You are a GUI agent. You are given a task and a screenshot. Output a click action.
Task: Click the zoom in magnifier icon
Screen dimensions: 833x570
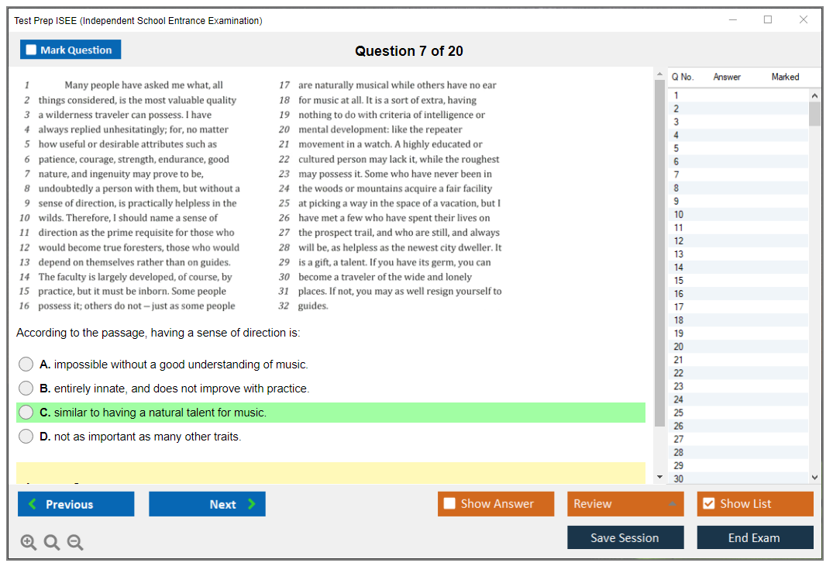tap(29, 542)
